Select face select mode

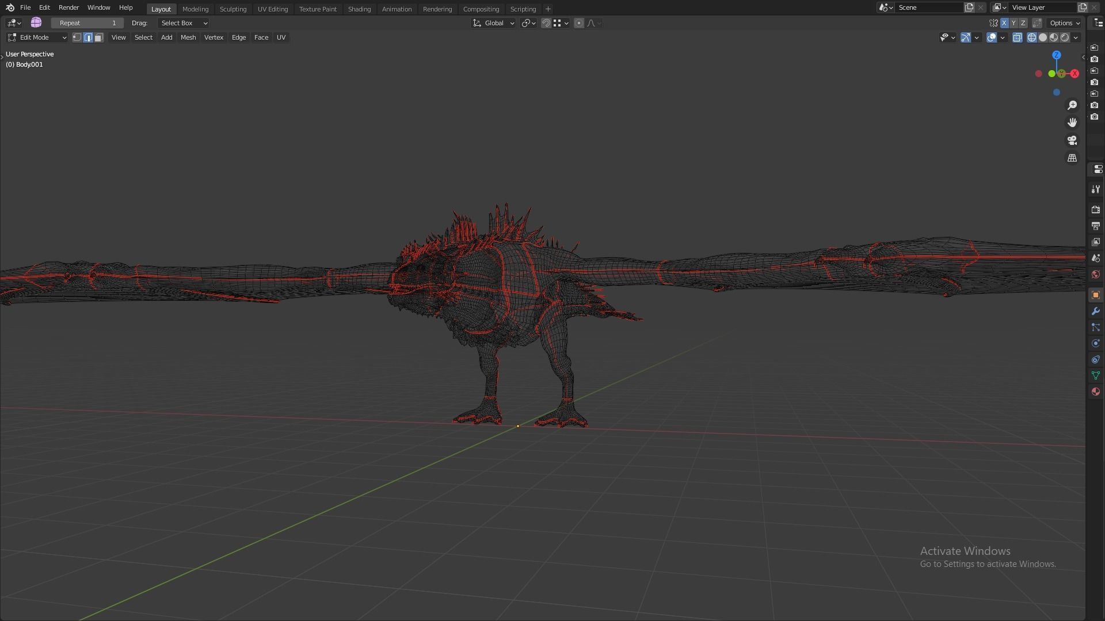[x=99, y=37]
